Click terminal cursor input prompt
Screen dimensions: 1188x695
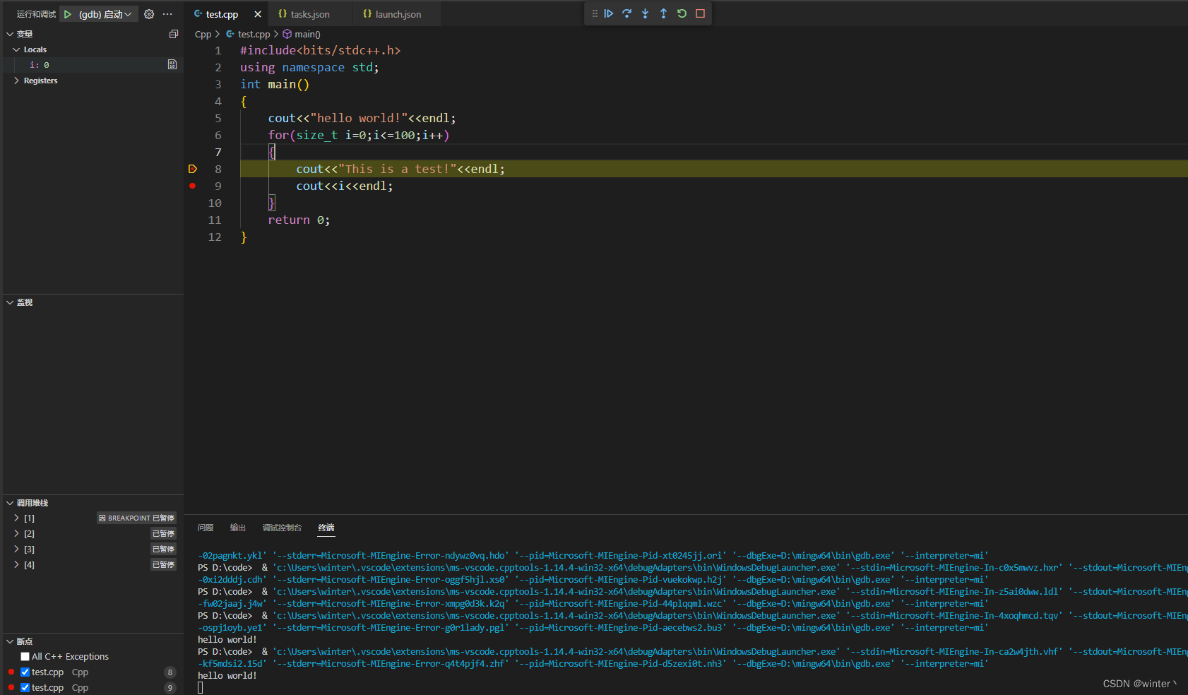201,688
